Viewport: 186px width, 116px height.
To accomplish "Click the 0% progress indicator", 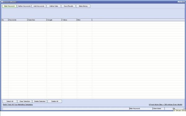I will [x=174, y=109].
